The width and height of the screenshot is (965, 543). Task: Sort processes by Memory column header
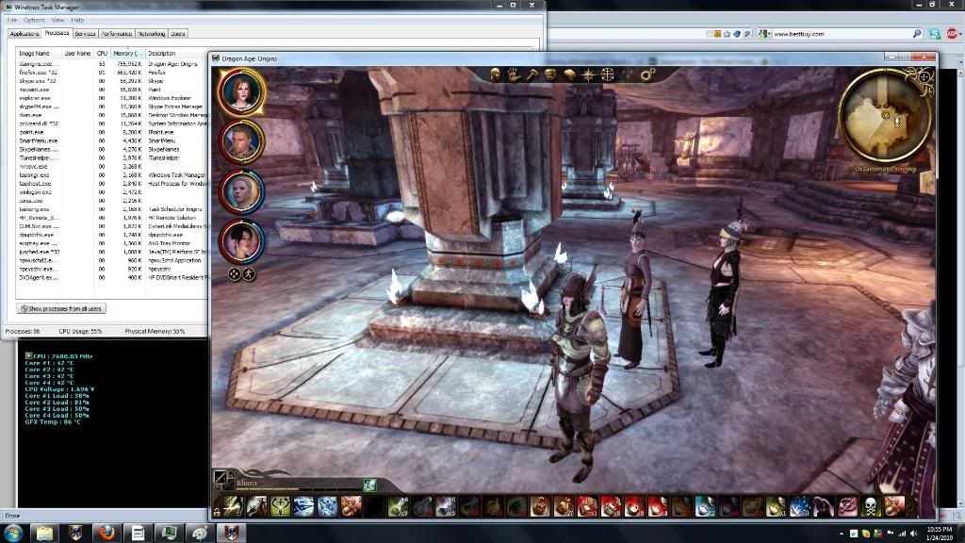point(127,54)
